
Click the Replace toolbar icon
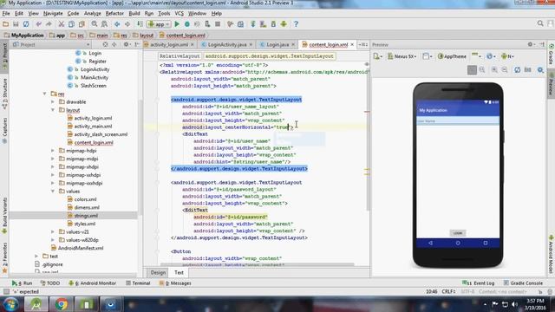click(104, 24)
